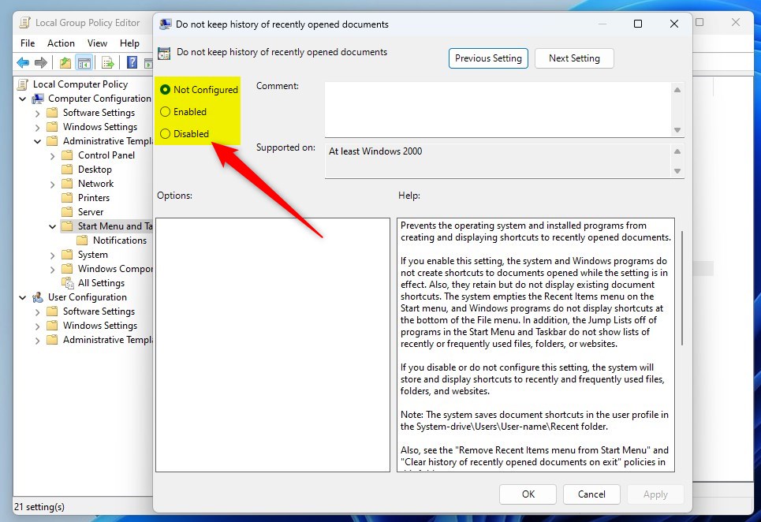Expand the Windows Components node

pos(52,269)
